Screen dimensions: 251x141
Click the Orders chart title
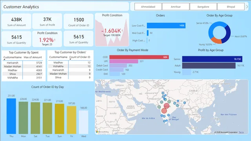pos(160,15)
